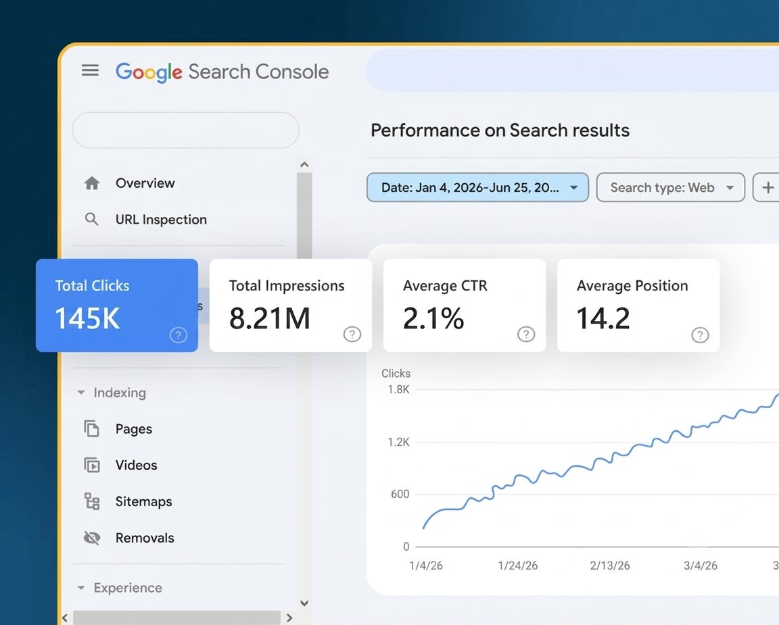Toggle the Total Clicks metric card

117,305
